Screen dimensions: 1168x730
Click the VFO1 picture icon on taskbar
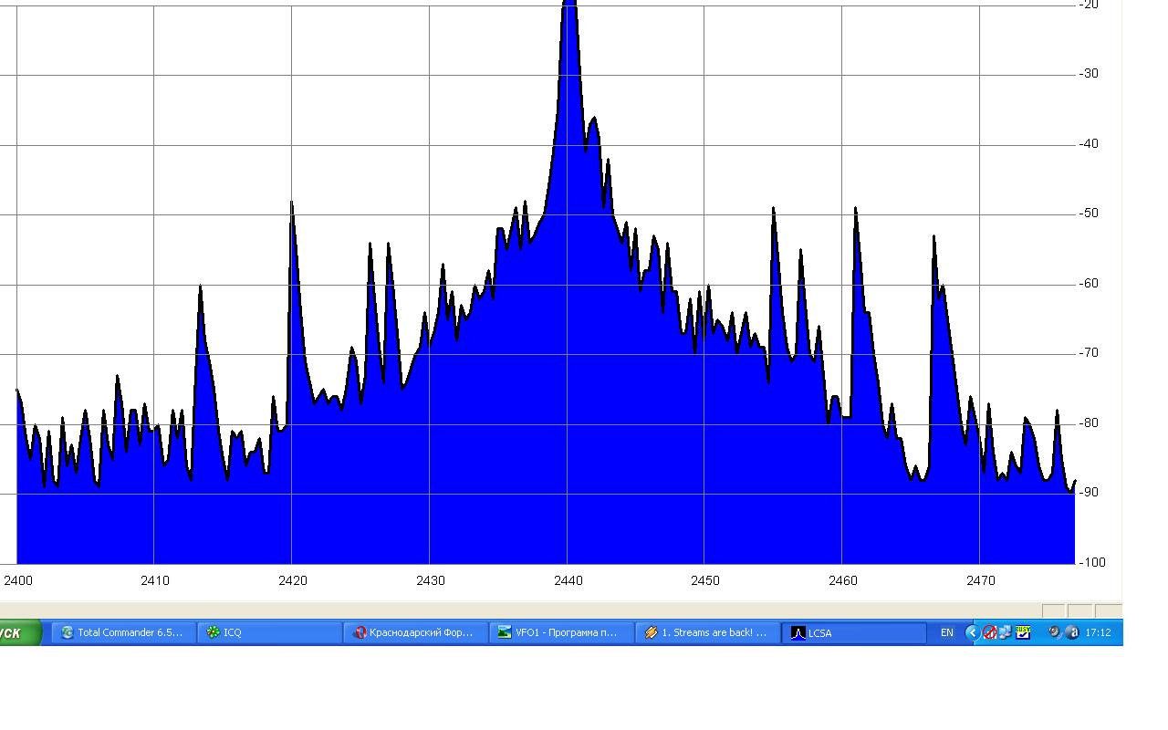click(505, 632)
